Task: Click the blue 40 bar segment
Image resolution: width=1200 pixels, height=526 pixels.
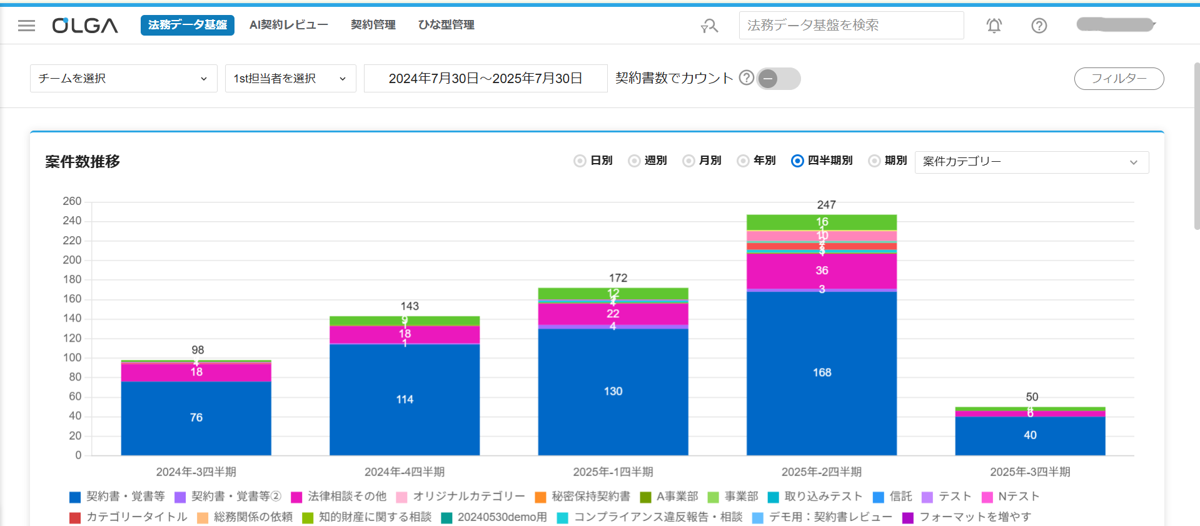Action: 1031,435
